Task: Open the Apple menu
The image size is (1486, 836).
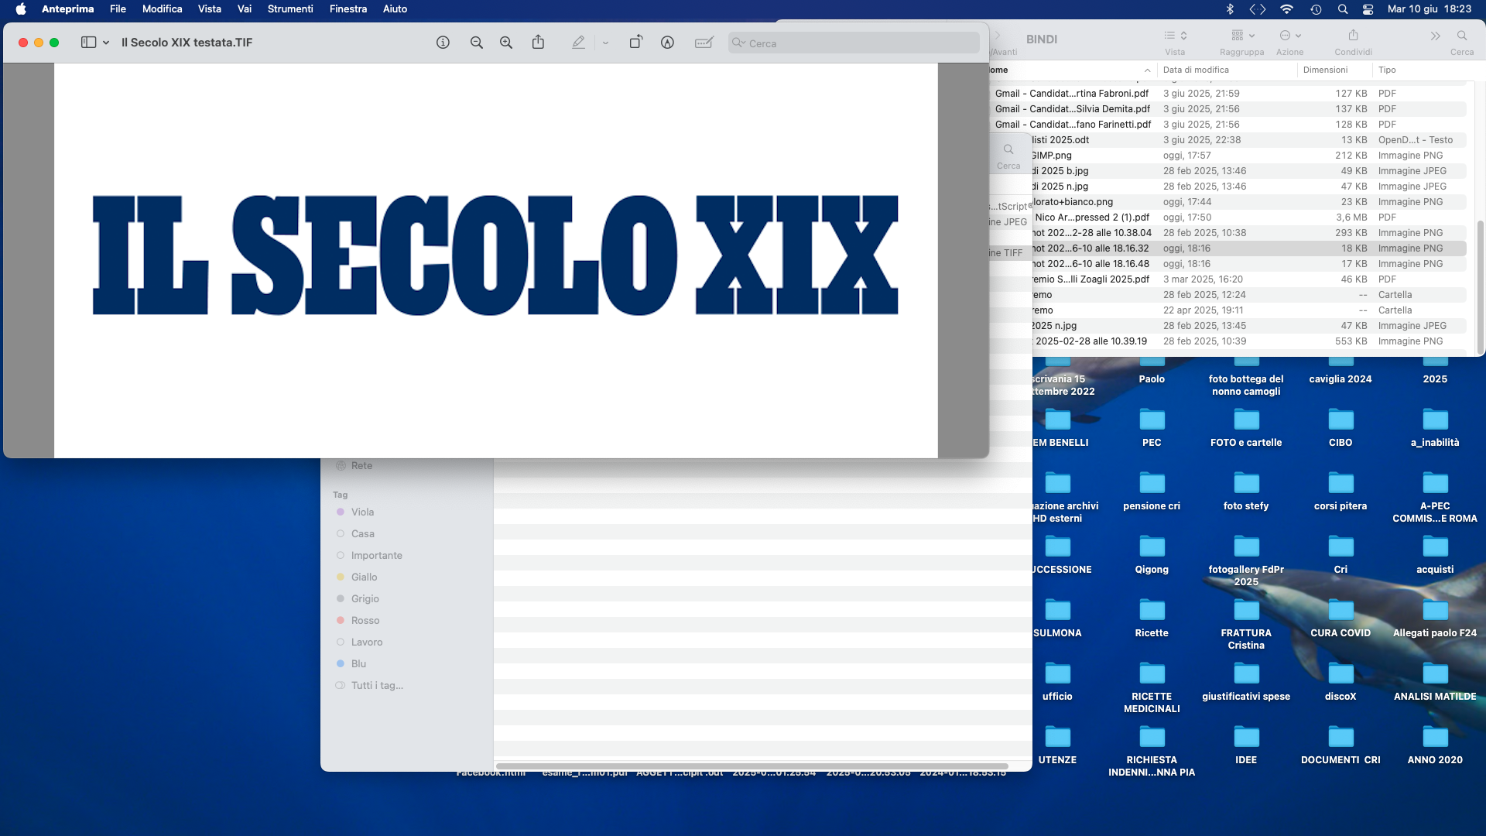Action: pos(21,9)
